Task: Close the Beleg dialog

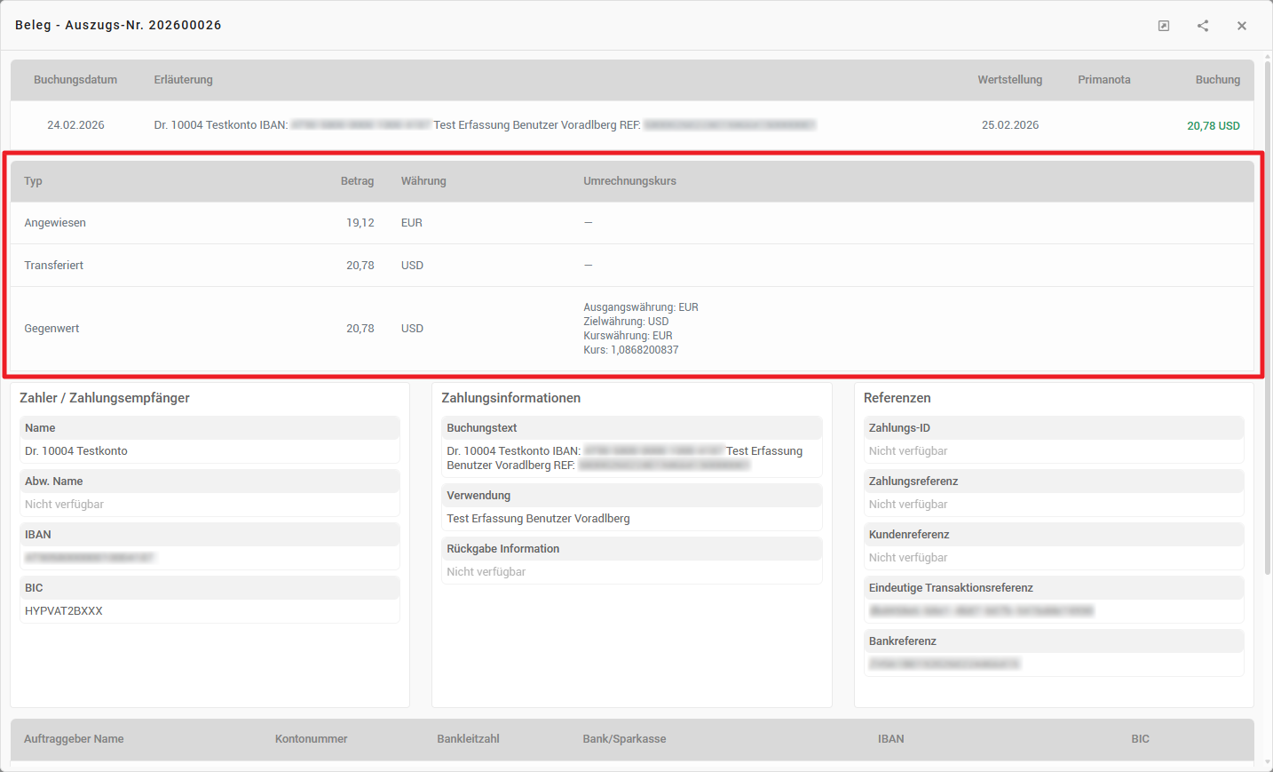Action: (x=1241, y=26)
